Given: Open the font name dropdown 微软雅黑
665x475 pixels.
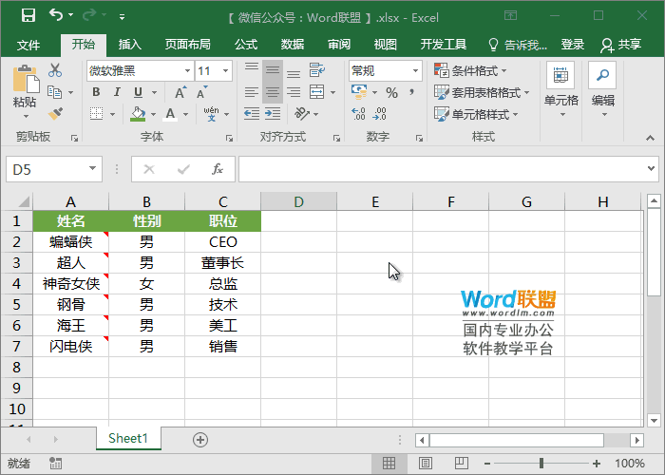Looking at the screenshot, I should pos(187,71).
